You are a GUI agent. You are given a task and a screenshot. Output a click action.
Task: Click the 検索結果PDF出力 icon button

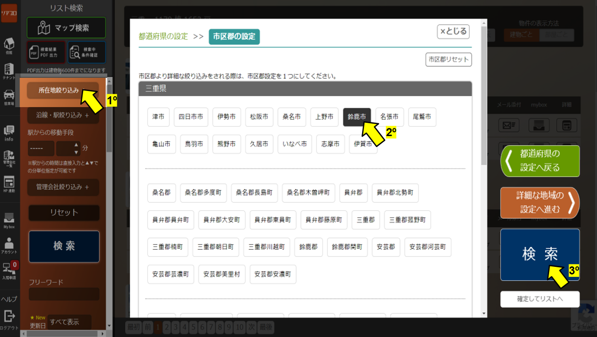click(x=46, y=53)
